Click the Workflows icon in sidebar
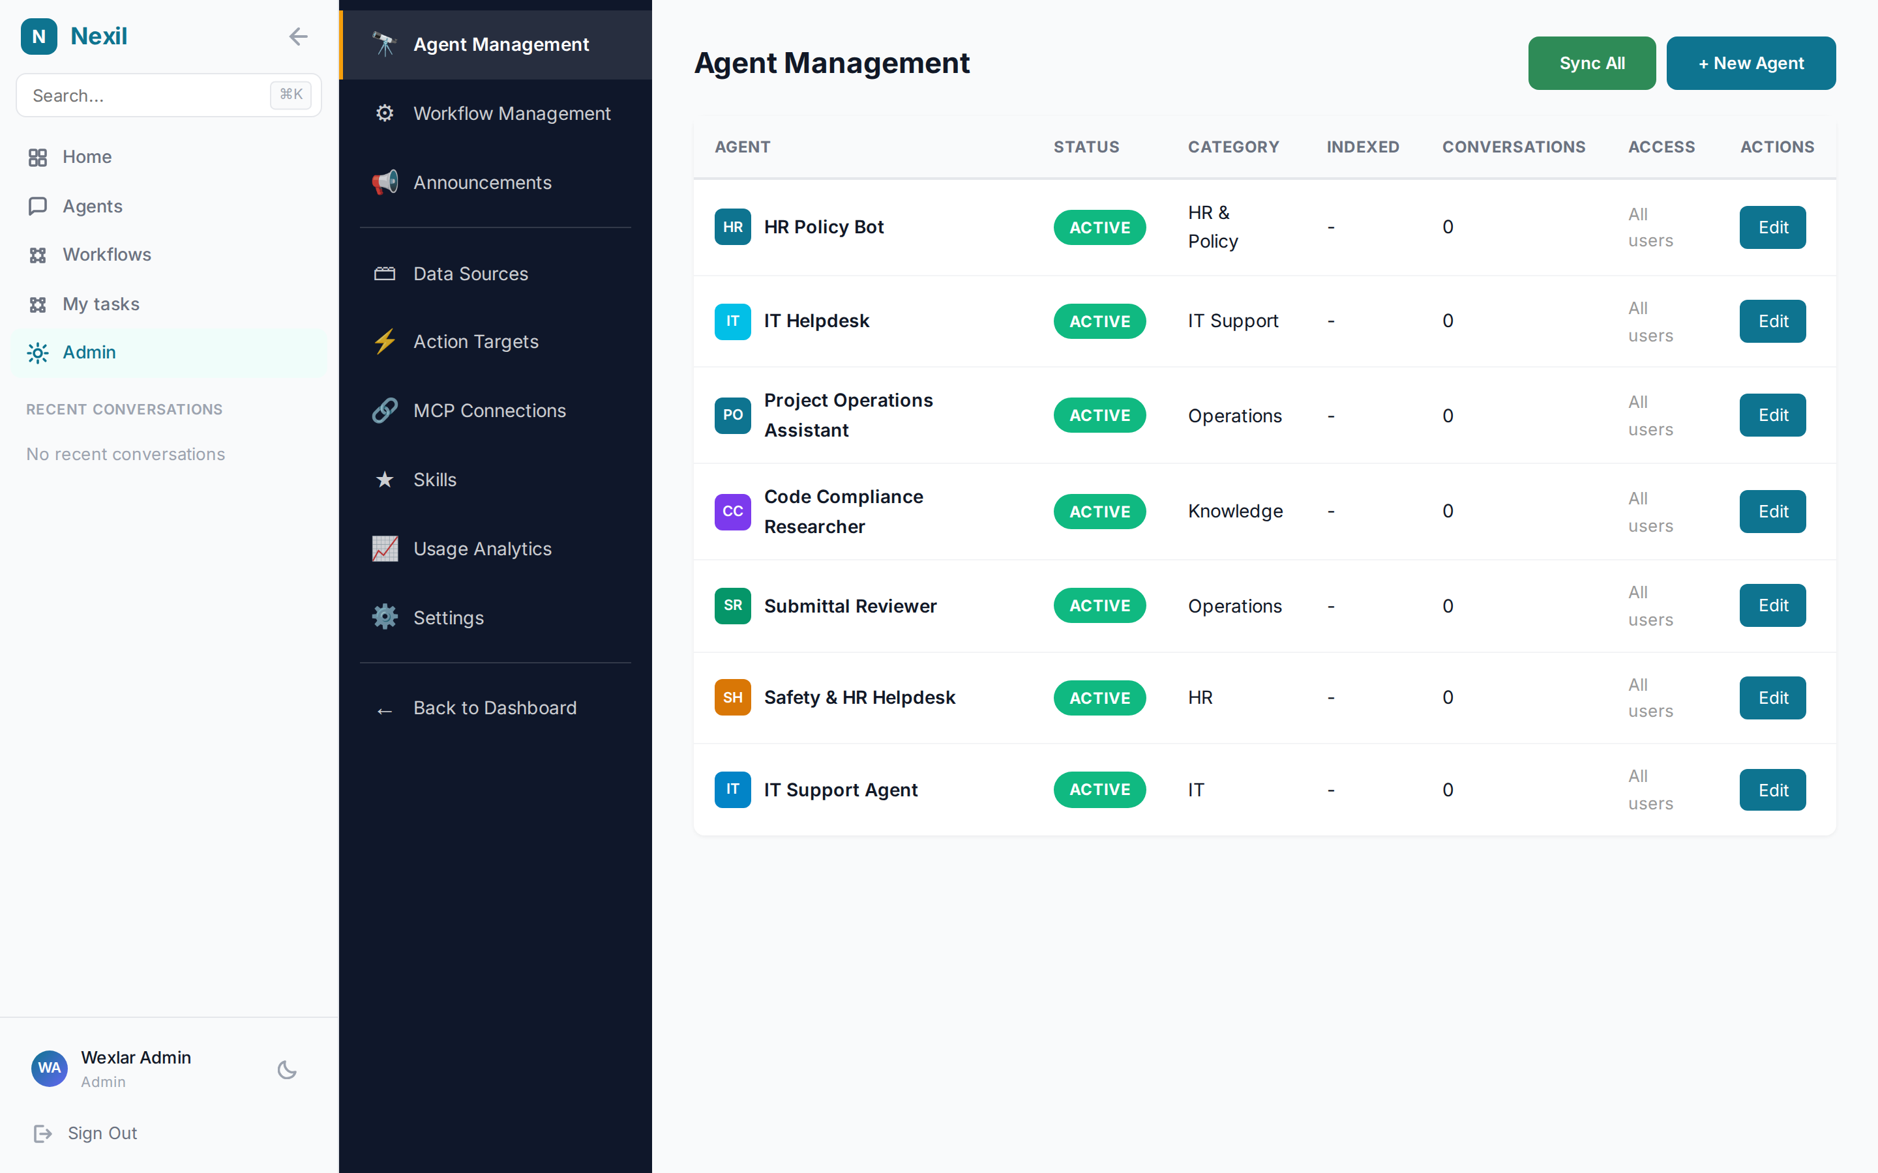This screenshot has height=1173, width=1878. coord(37,255)
